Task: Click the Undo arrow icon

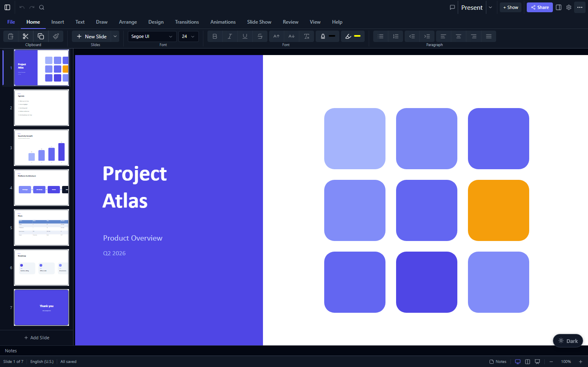Action: point(22,7)
